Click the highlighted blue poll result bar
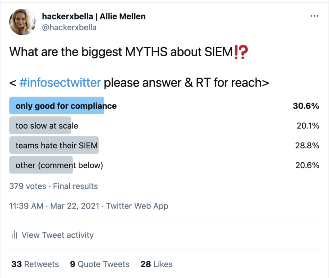This screenshot has width=329, height=278. [x=57, y=106]
